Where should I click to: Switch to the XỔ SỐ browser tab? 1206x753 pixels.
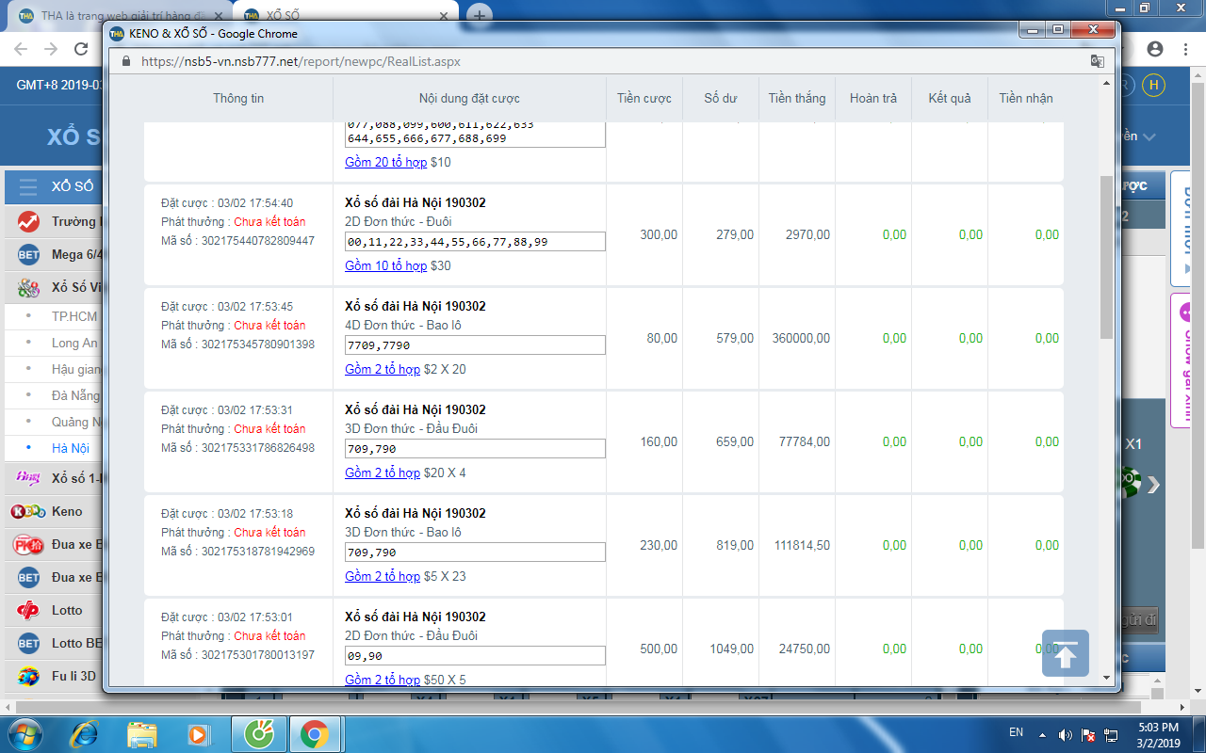tap(349, 15)
